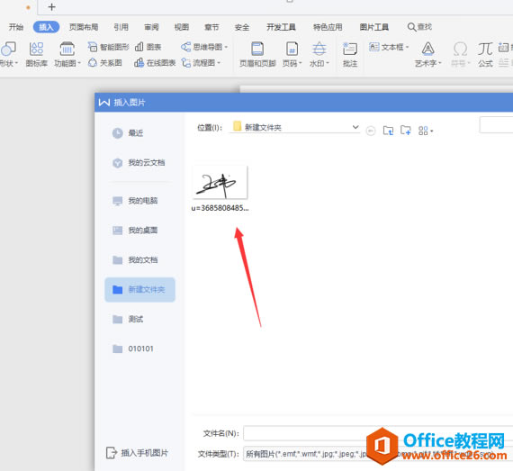Go to My Desktop (我的桌面) location
The width and height of the screenshot is (513, 471).
pos(139,231)
